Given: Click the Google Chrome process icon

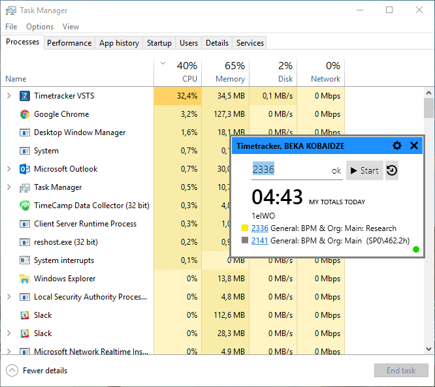Looking at the screenshot, I should point(25,114).
